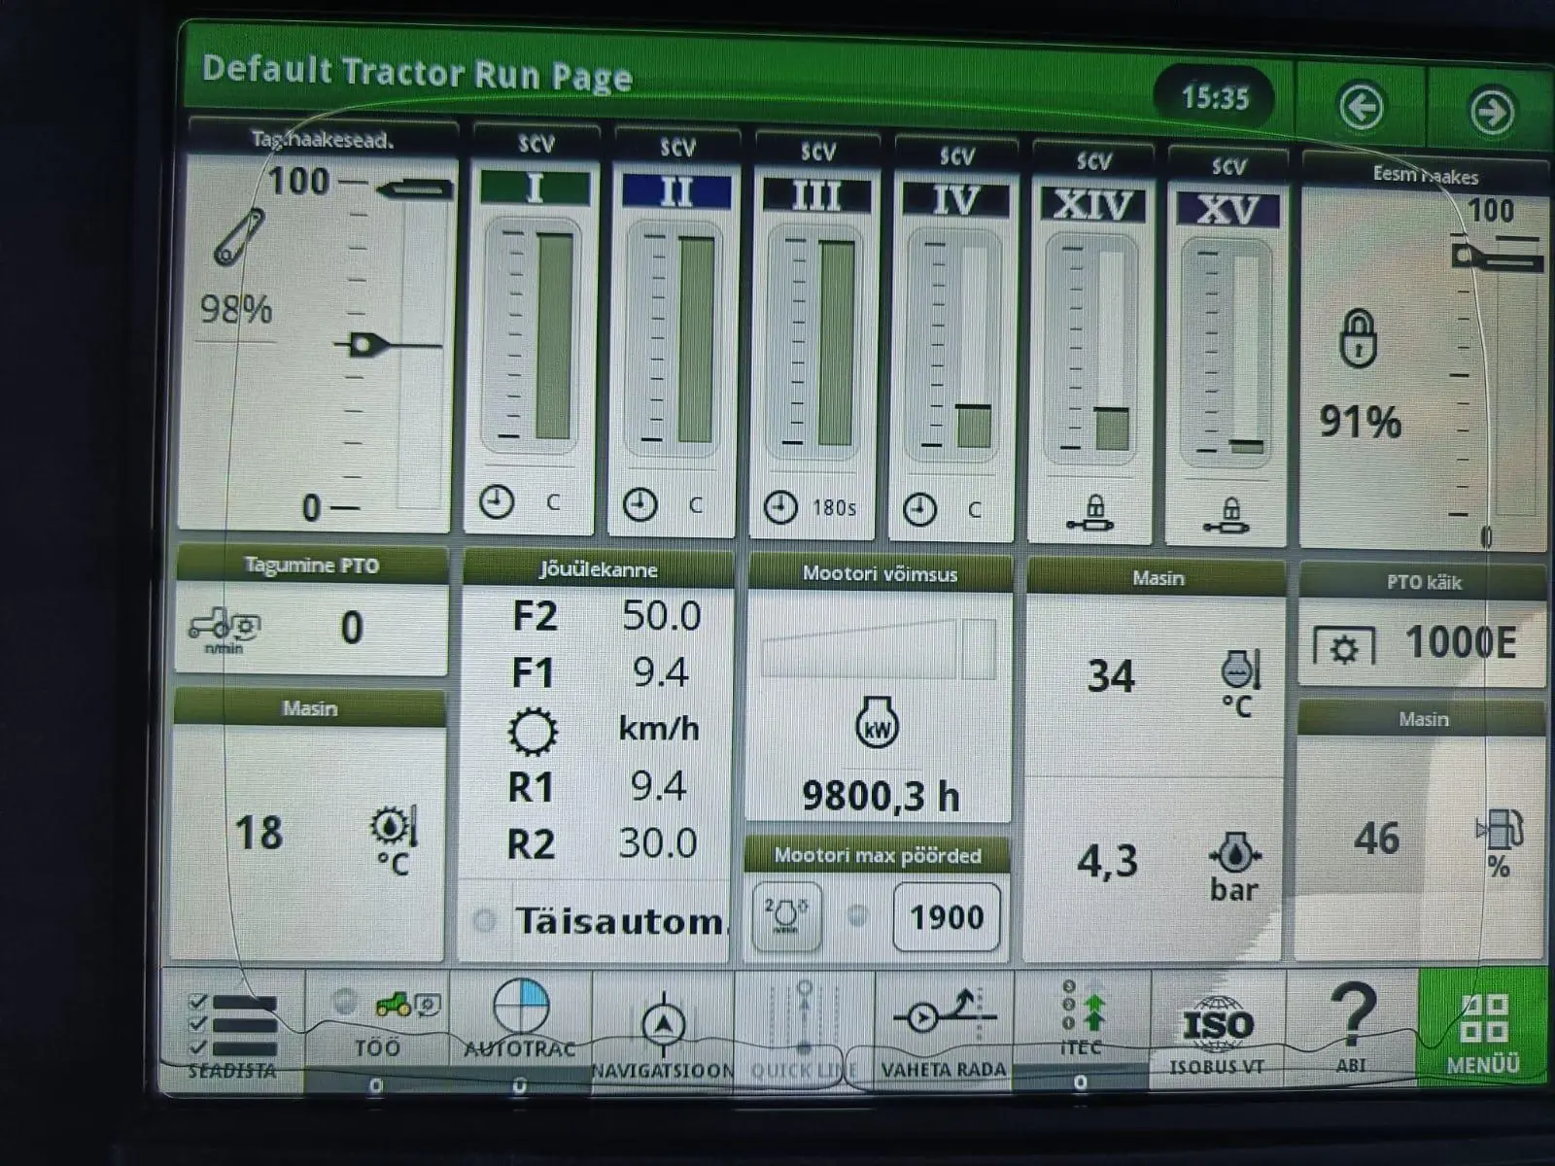Select the SCV XIV valve tab
Image resolution: width=1555 pixels, height=1166 pixels.
pos(1092,205)
